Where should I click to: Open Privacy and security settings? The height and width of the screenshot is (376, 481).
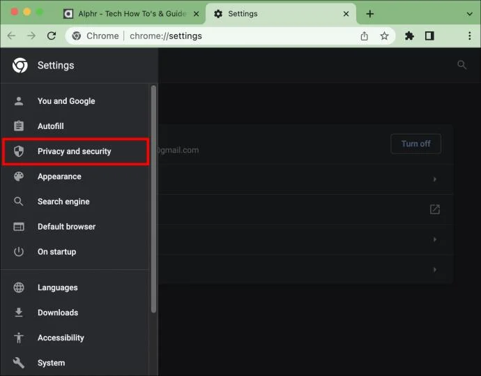[74, 151]
